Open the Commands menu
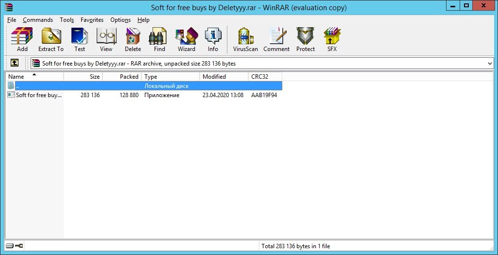This screenshot has height=255, width=498. (x=38, y=20)
